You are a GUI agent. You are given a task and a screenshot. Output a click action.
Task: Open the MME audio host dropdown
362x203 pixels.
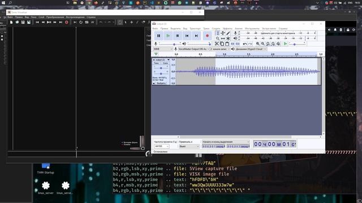(163, 49)
